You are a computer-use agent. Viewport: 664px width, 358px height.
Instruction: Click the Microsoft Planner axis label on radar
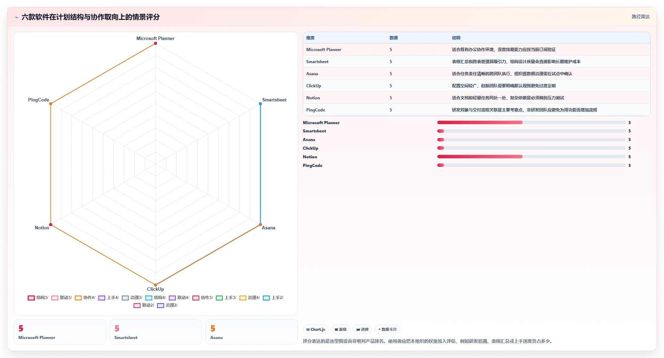click(x=156, y=38)
